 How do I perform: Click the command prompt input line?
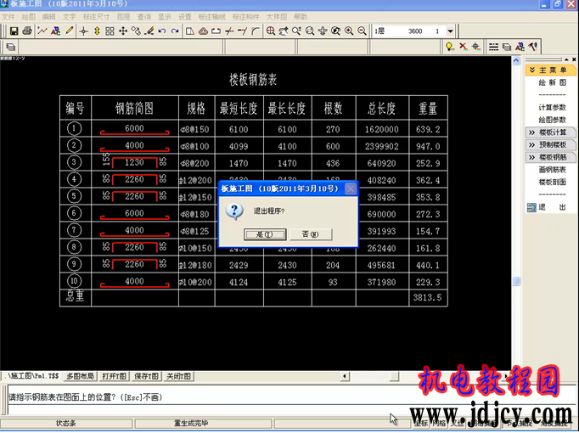(x=195, y=397)
